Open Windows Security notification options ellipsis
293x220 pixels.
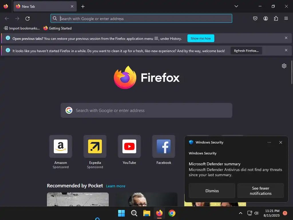pyautogui.click(x=269, y=142)
